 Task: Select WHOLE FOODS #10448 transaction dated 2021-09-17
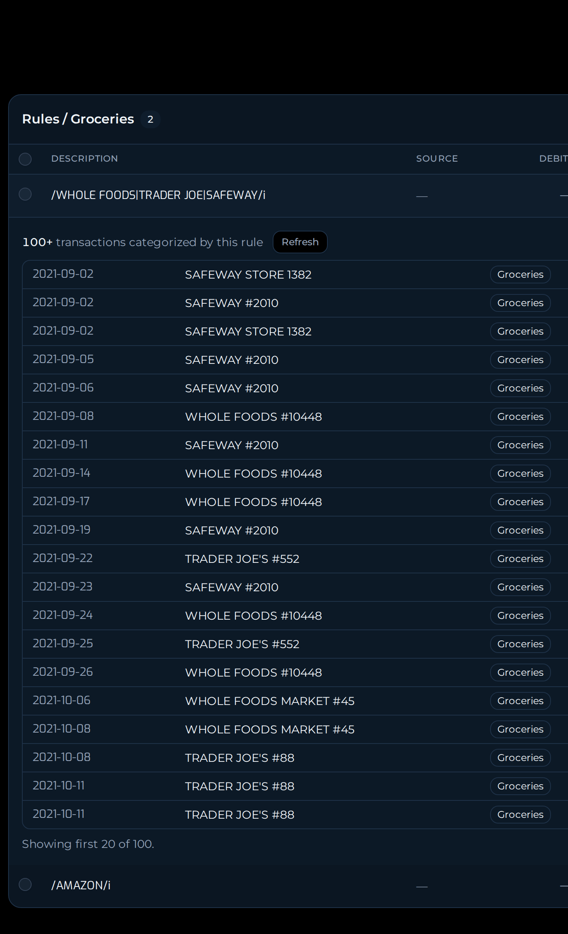coord(295,502)
